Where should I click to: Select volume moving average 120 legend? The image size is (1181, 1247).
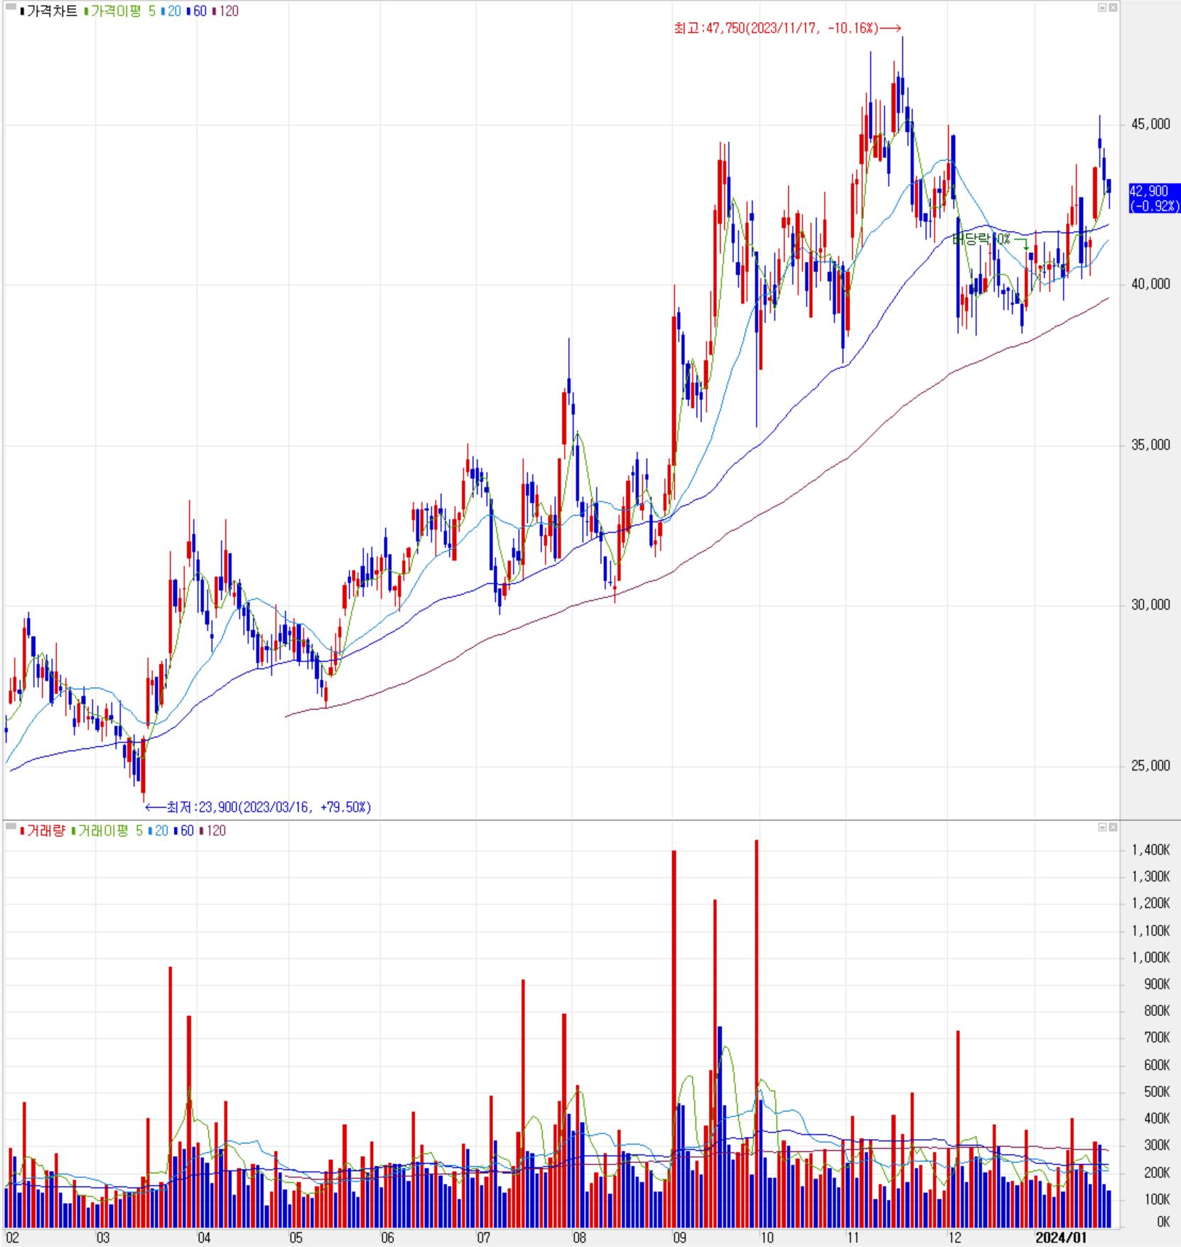[x=212, y=831]
